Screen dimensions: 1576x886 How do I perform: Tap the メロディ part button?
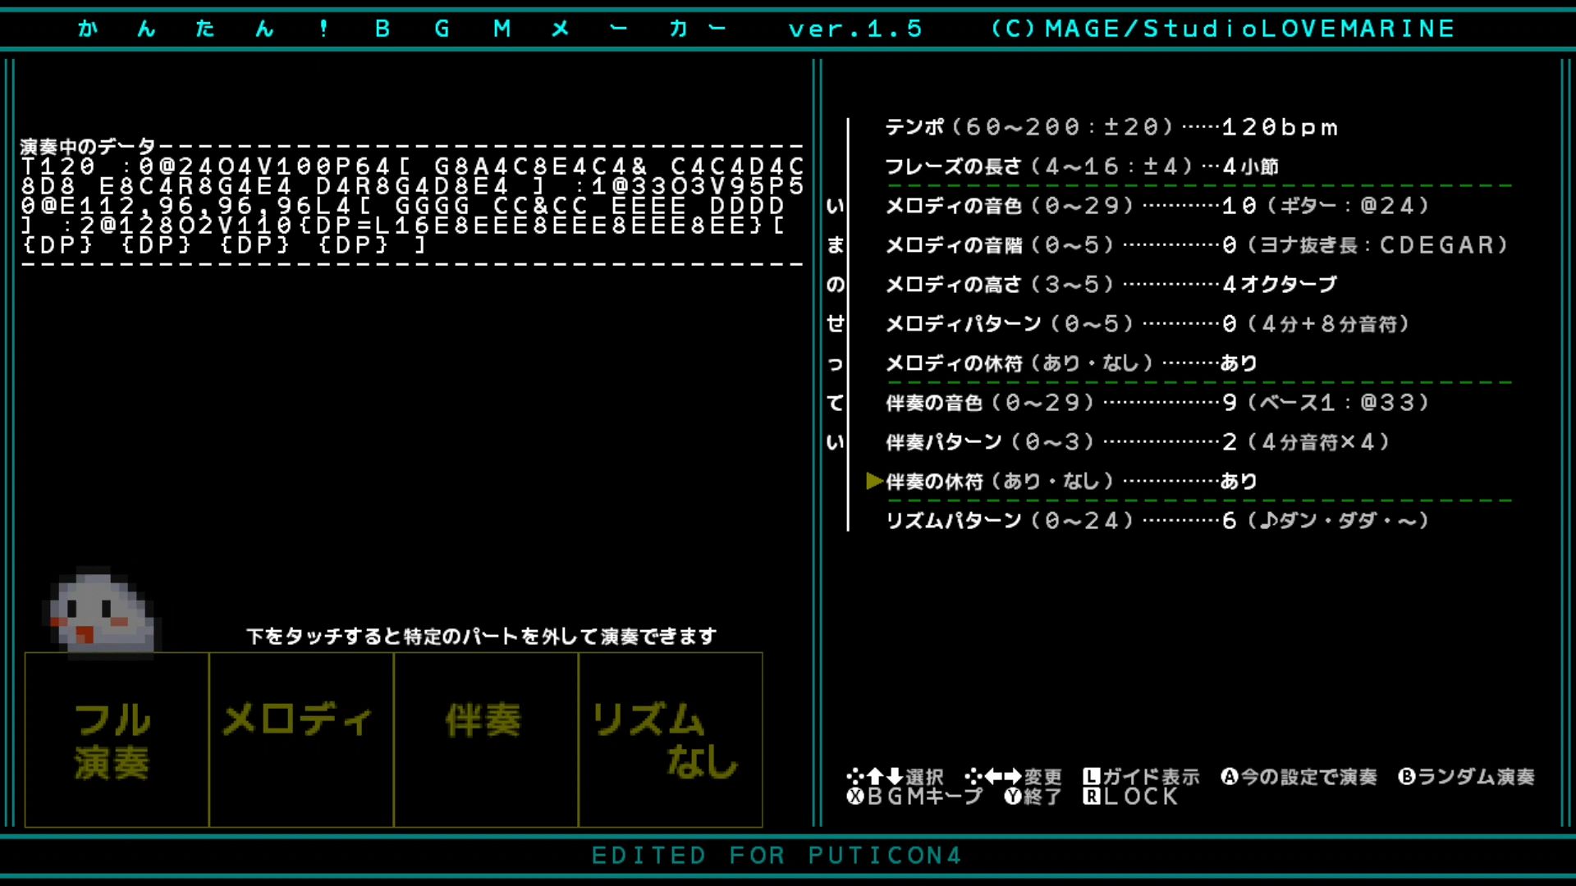[301, 740]
